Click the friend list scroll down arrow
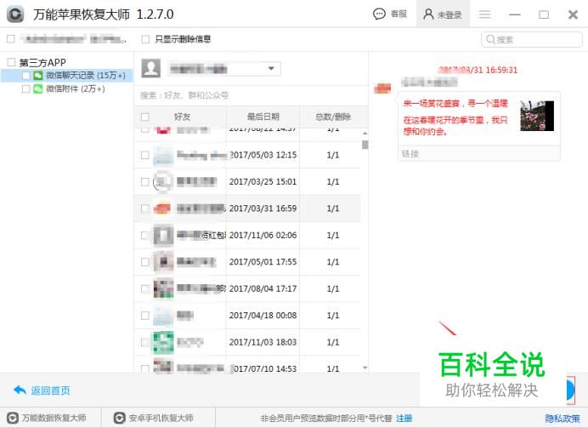Viewport: 588px width, 428px height. [365, 368]
